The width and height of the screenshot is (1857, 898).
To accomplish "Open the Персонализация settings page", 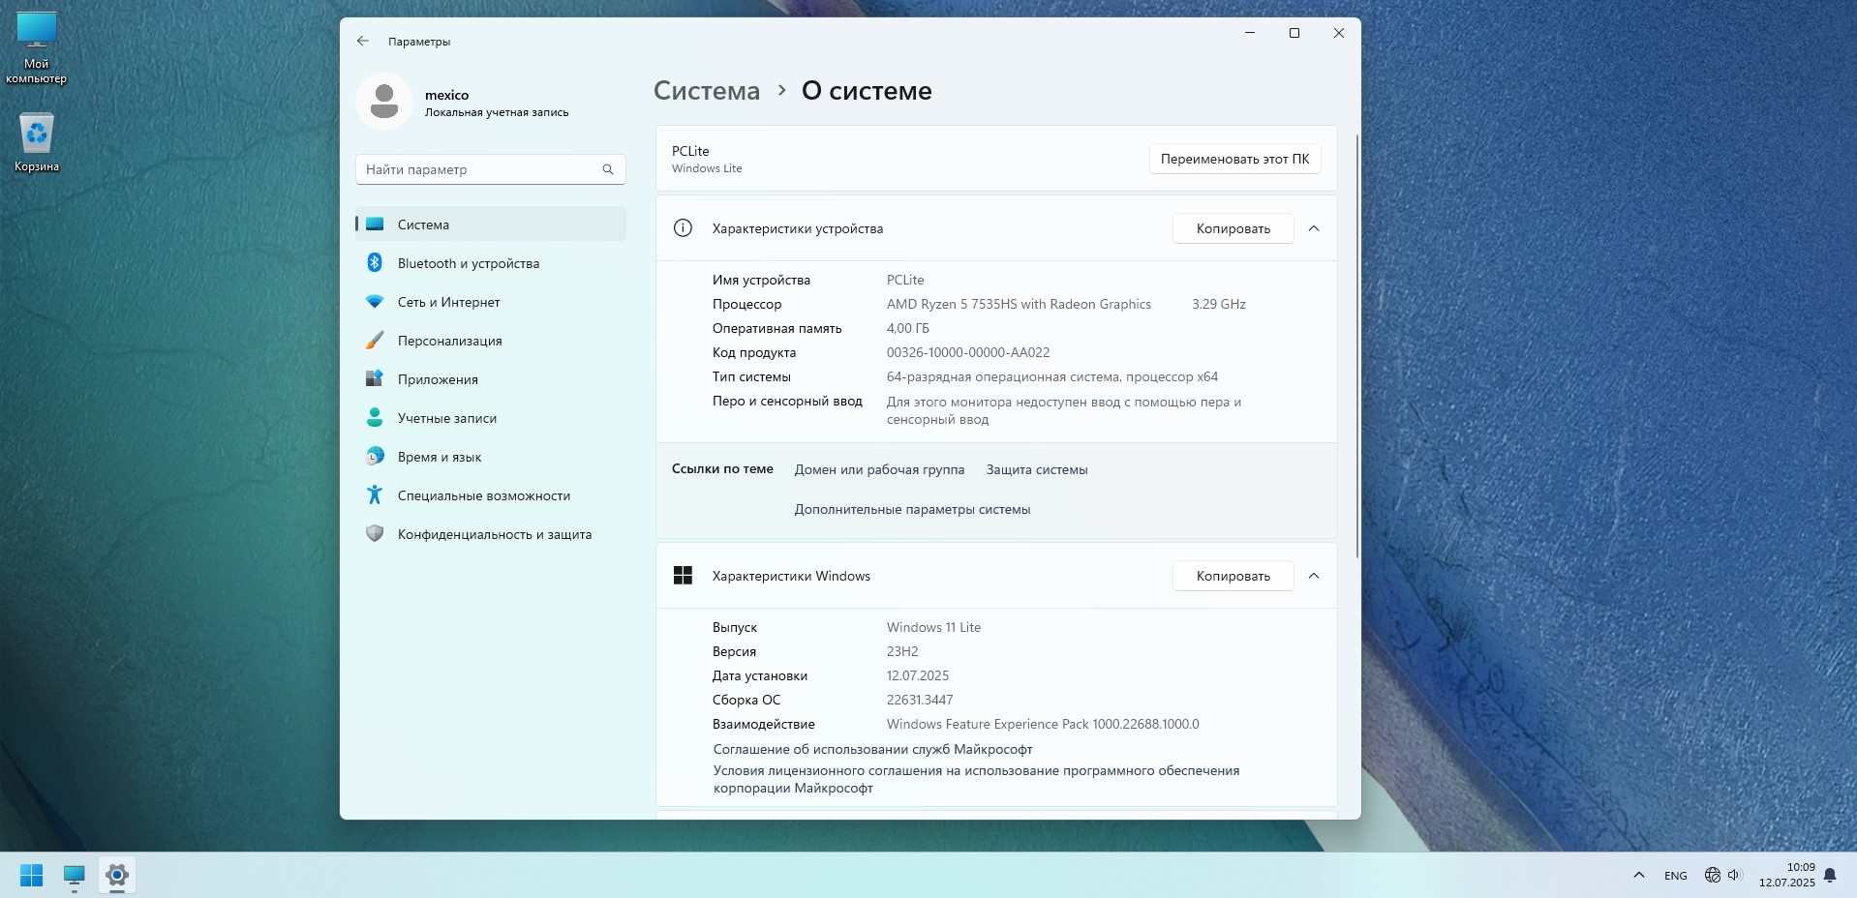I will 491,341.
